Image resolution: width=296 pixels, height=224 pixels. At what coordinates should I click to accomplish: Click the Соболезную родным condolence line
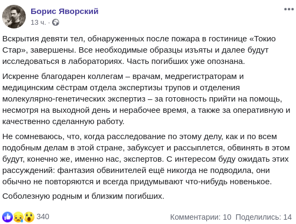pos(83,196)
